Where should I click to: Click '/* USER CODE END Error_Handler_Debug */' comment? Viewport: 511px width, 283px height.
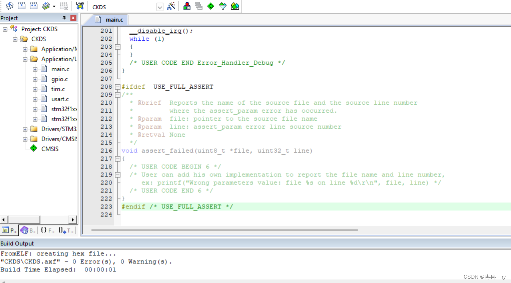(x=207, y=63)
